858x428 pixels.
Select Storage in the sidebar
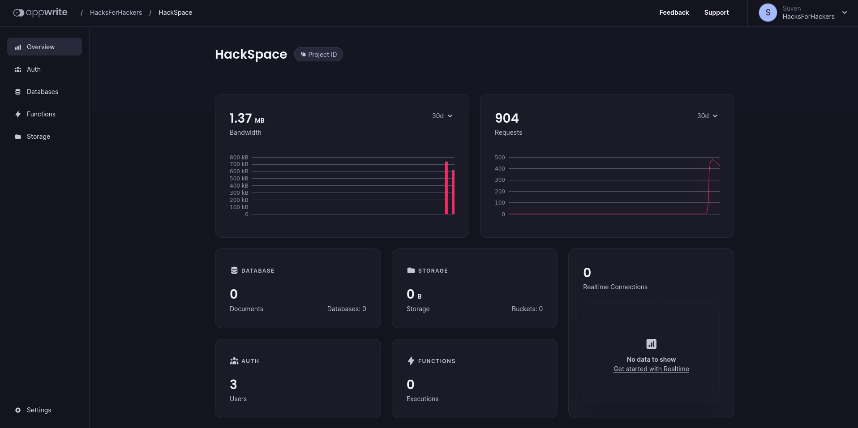(x=44, y=137)
